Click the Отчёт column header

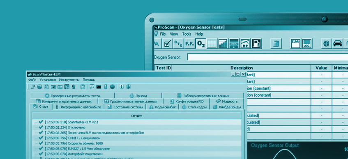point(136,116)
